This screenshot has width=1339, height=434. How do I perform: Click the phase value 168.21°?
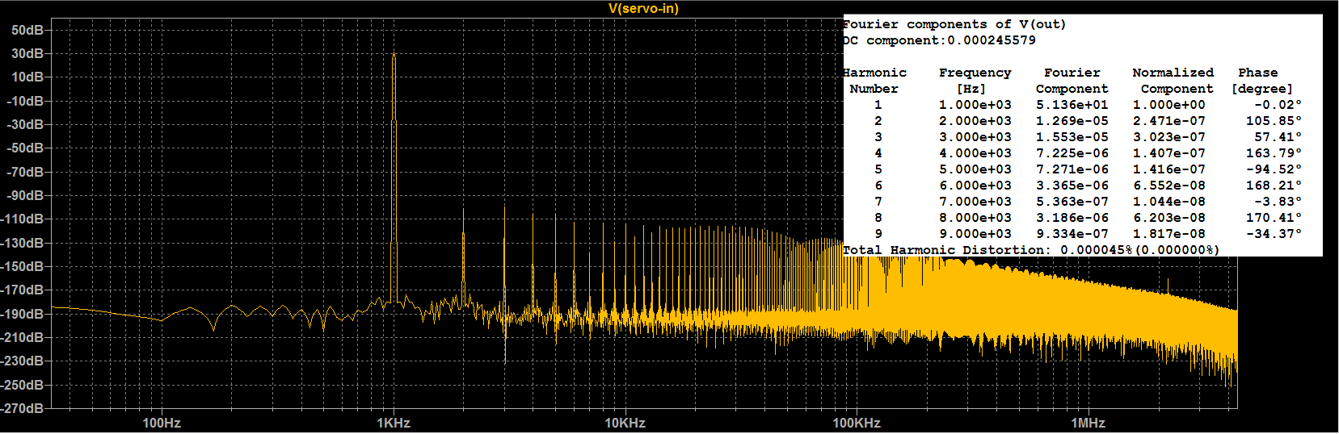pyautogui.click(x=1274, y=186)
